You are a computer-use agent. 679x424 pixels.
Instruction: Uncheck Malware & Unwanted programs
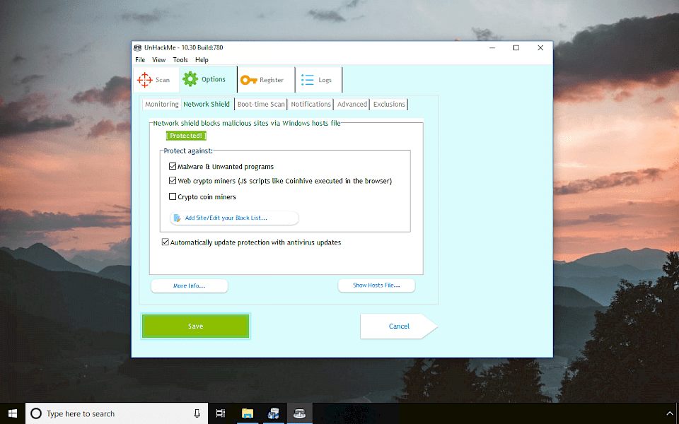click(173, 166)
